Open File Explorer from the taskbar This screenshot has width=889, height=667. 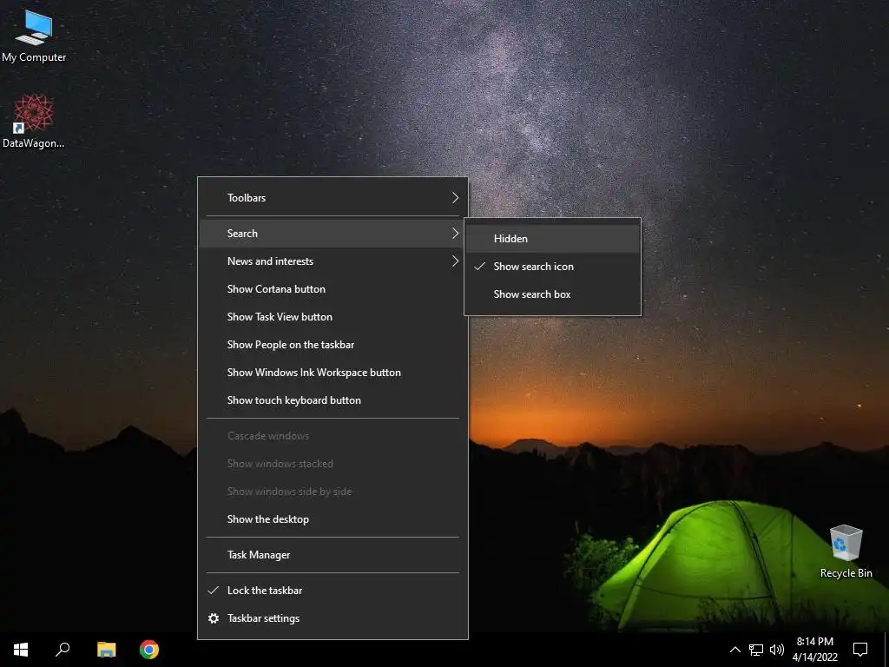[x=106, y=650]
